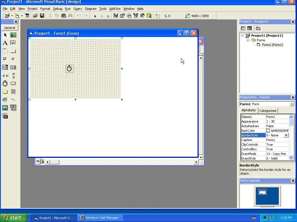Select the CheckBox tool in toolbox
Viewport: 297px width, 222px height.
[5, 59]
